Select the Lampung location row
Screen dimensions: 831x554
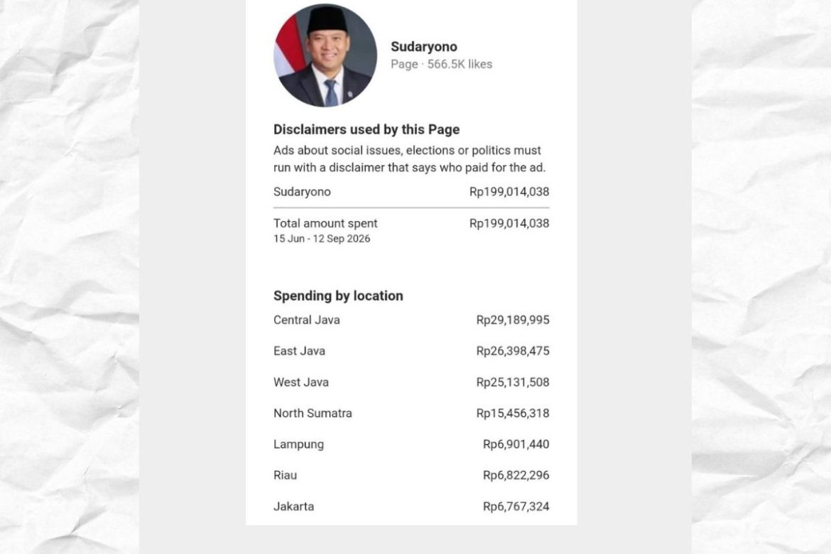click(x=411, y=444)
